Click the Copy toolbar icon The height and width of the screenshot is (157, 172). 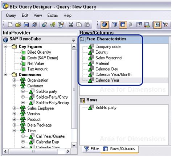(x=79, y=25)
